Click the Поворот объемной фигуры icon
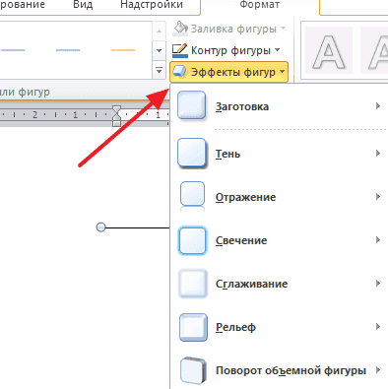This screenshot has height=389, width=388. (193, 370)
